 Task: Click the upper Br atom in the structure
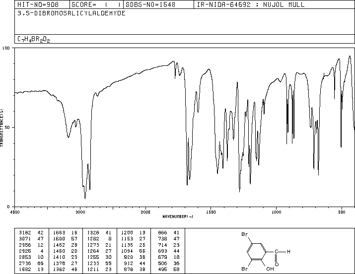pos(244,234)
